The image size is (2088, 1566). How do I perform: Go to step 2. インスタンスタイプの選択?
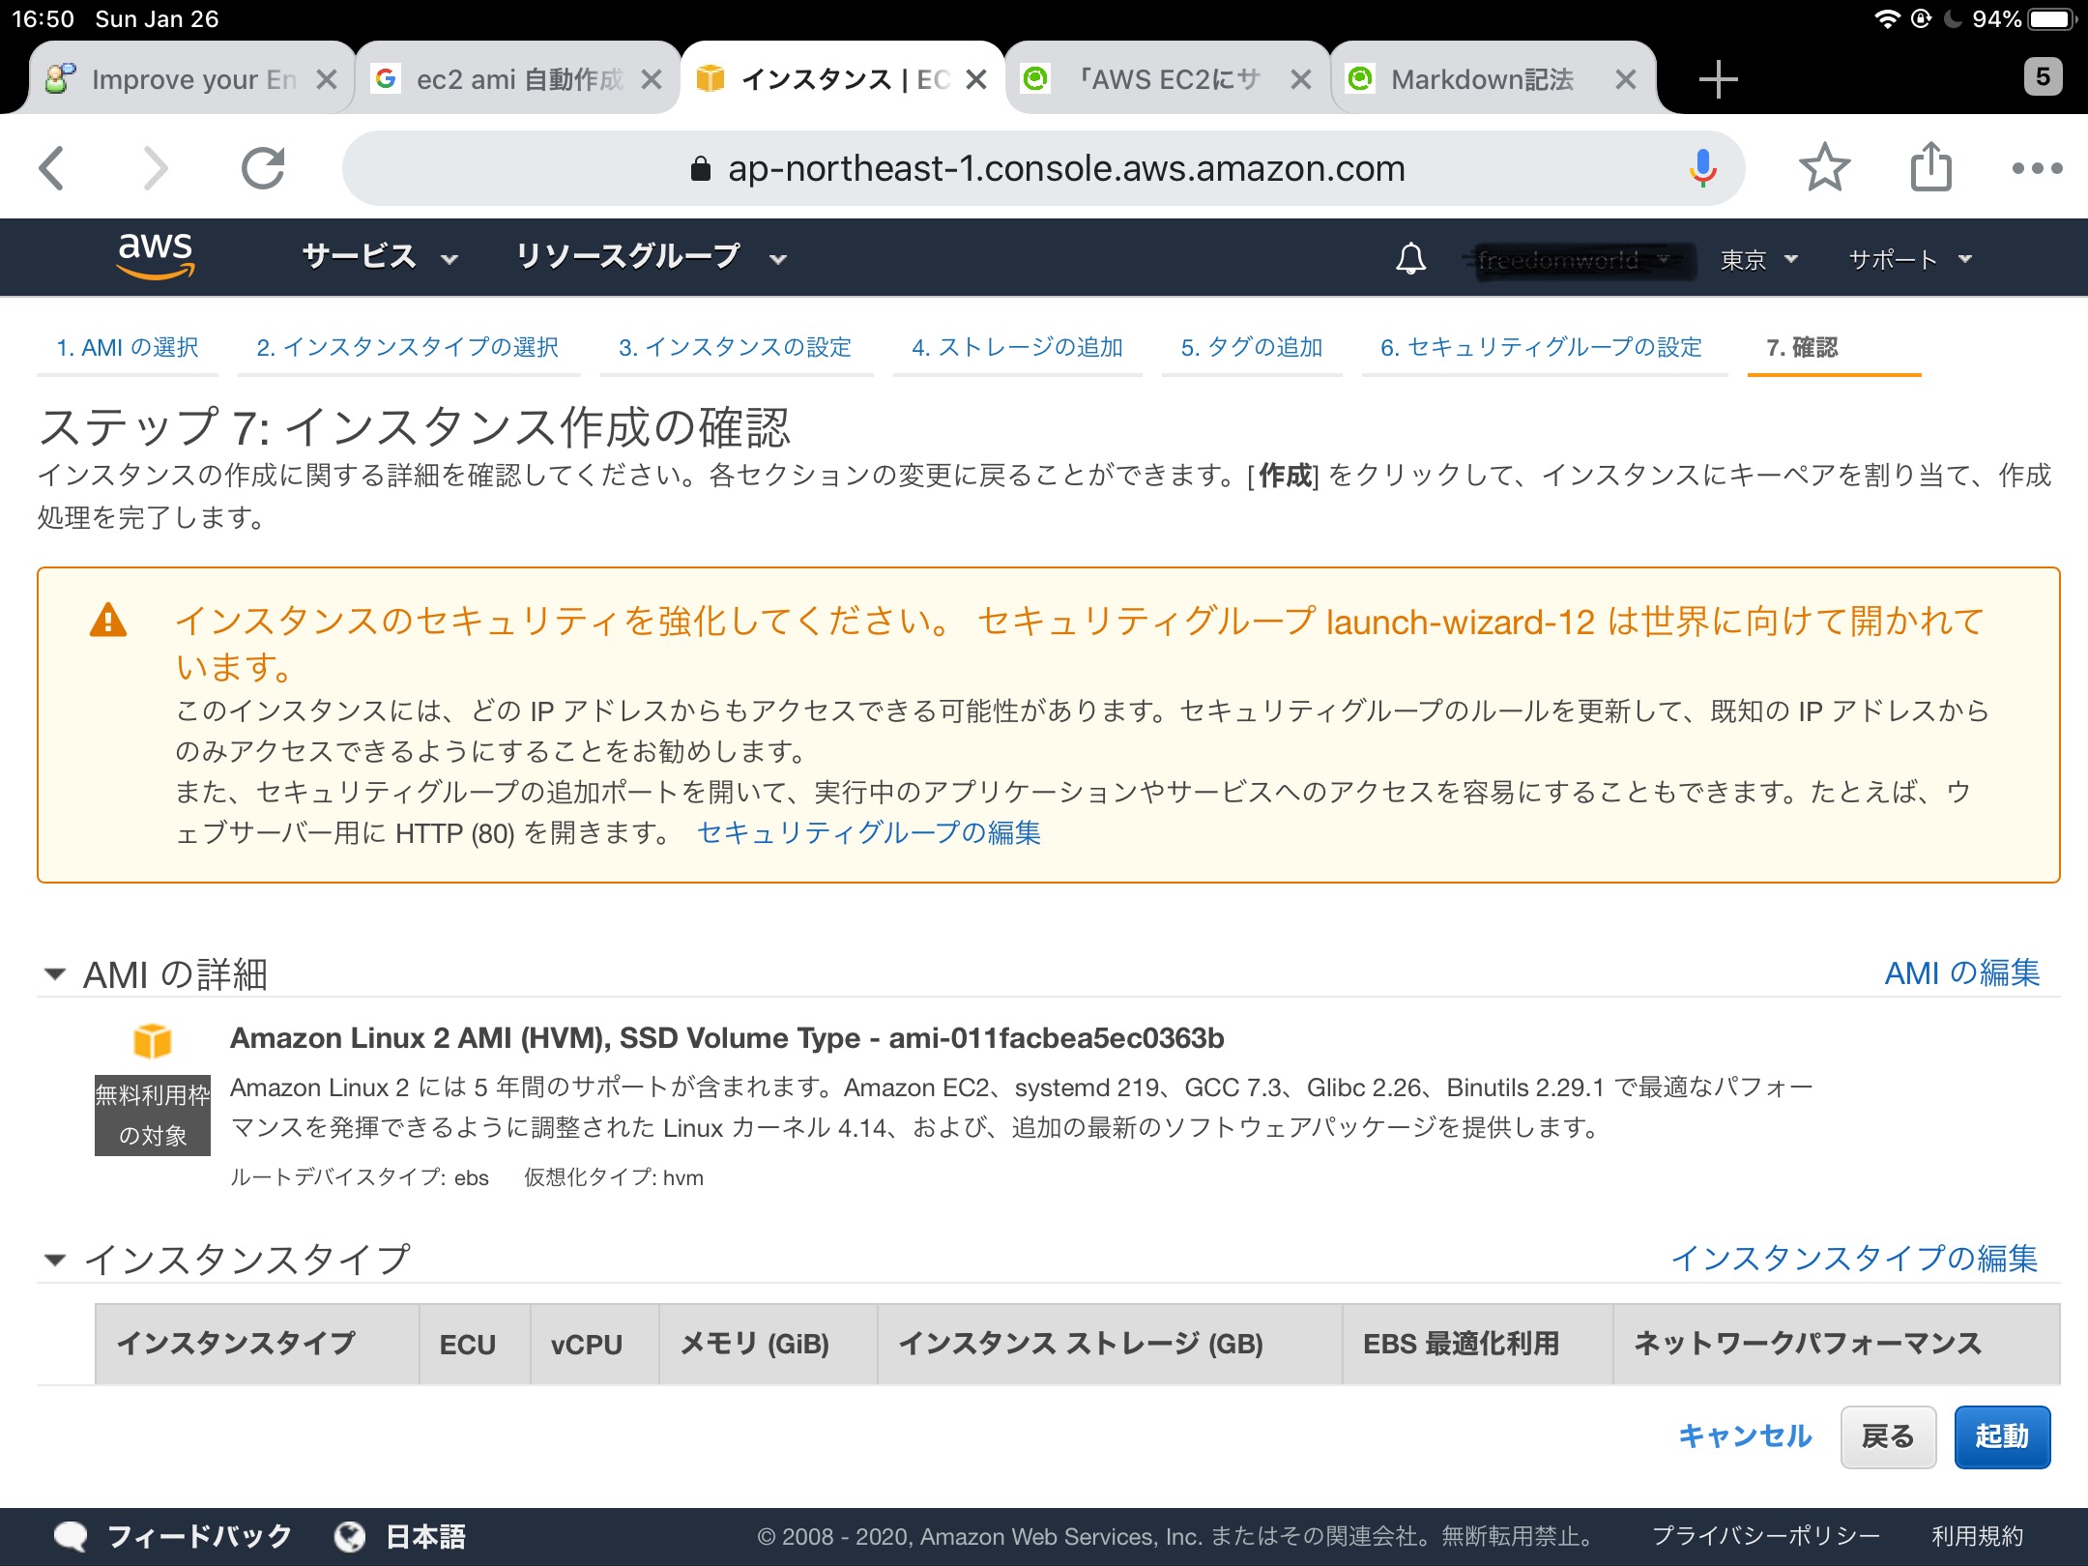click(x=407, y=347)
